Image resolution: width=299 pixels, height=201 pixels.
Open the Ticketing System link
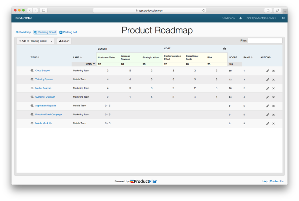point(44,79)
